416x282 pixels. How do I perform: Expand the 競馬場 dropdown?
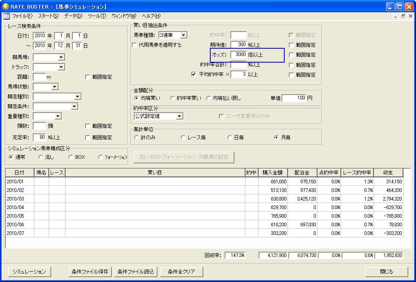coord(61,57)
